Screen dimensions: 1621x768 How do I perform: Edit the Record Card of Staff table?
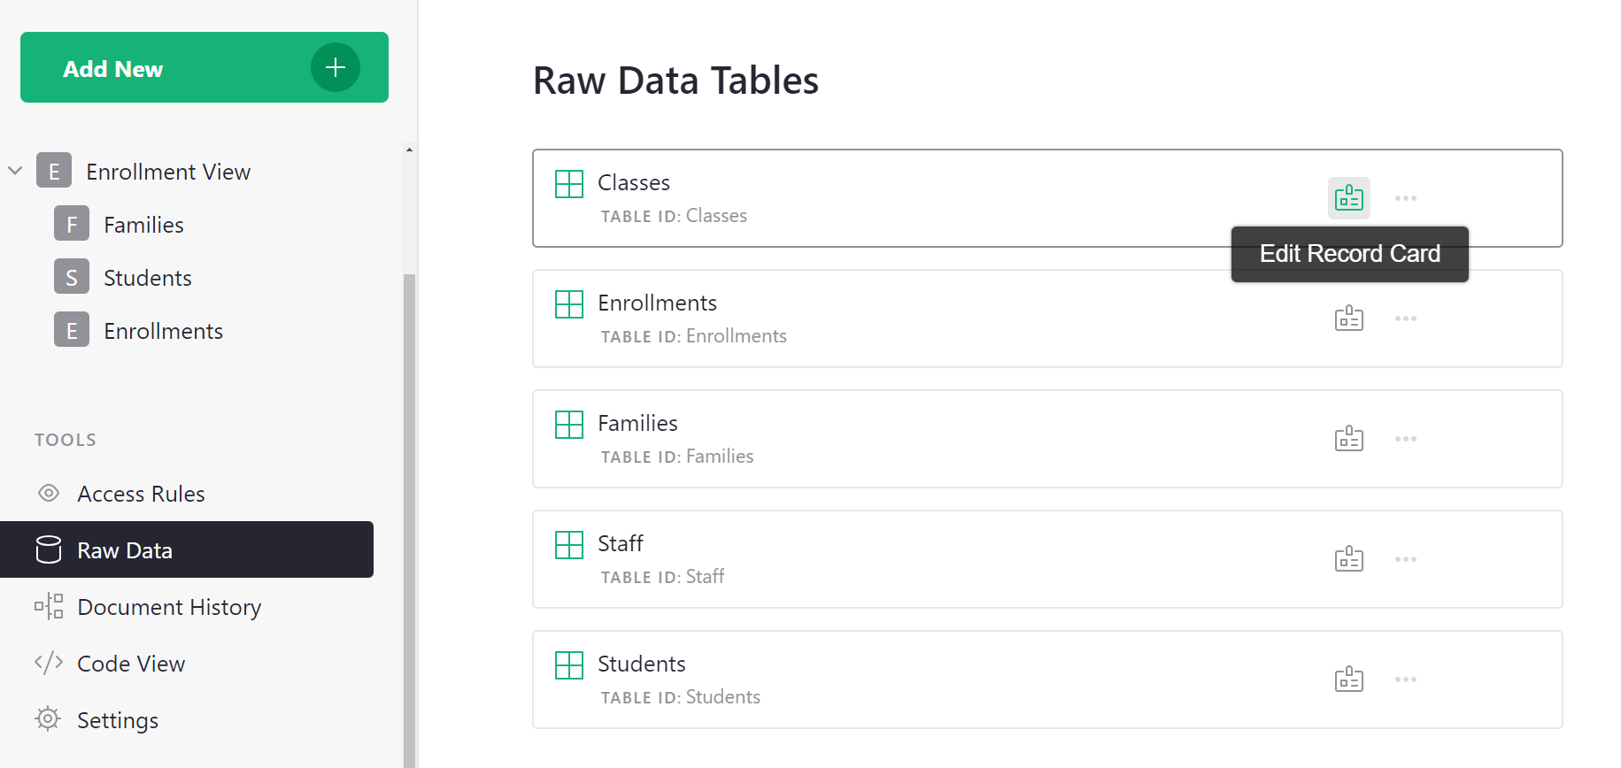[x=1348, y=559]
